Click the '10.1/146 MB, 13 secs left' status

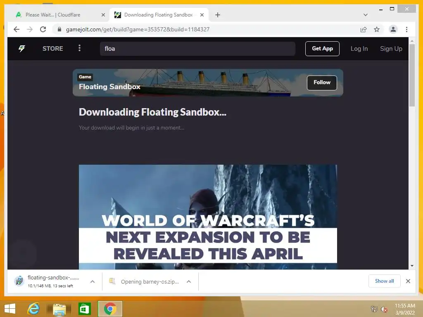(50, 286)
